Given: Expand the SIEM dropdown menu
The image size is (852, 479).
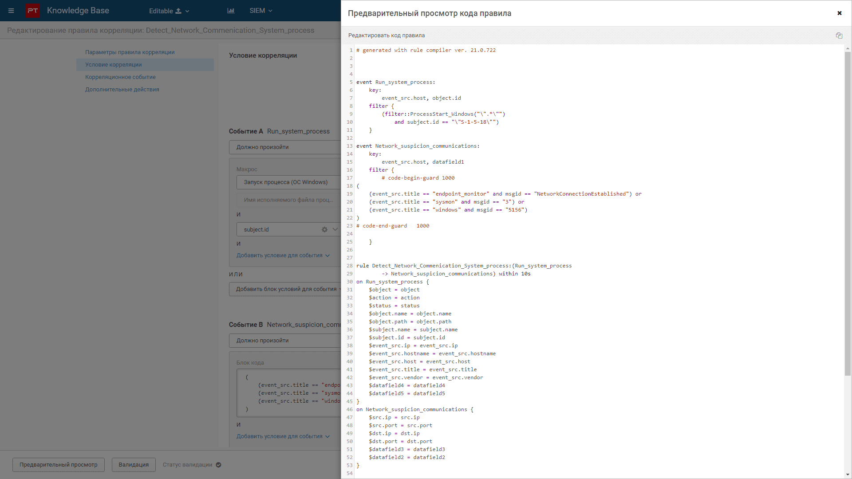Looking at the screenshot, I should click(x=261, y=11).
